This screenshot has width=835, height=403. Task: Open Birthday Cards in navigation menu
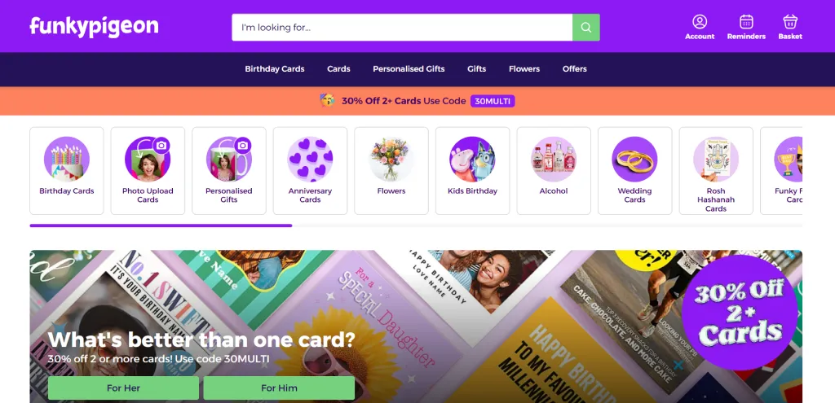click(275, 69)
